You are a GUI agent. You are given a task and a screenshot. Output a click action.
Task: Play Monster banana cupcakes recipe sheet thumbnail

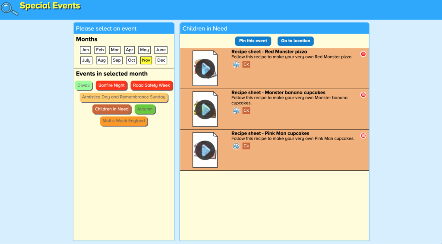pos(205,109)
